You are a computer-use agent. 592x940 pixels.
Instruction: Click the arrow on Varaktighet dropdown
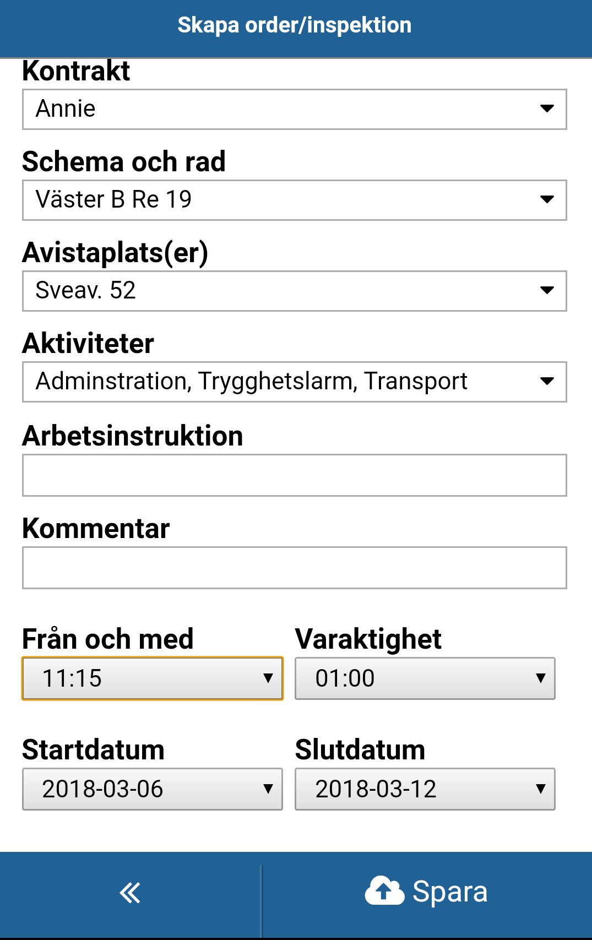point(541,678)
